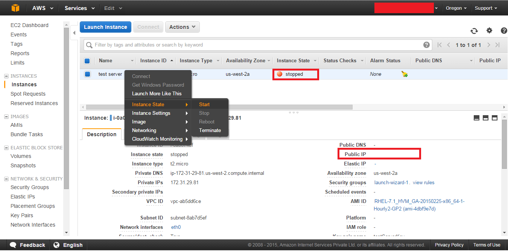The height and width of the screenshot is (251, 508).
Task: Open AMIs in sidebar
Action: point(17,125)
